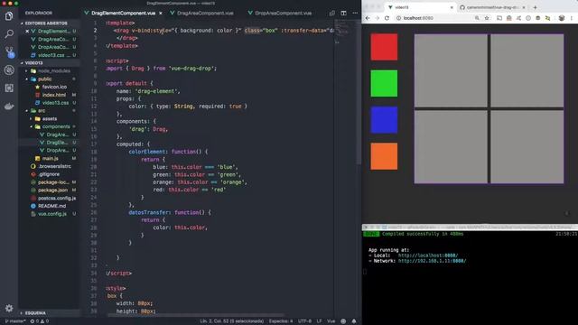This screenshot has width=578, height=325.
Task: Open the Search view in activity bar
Action: [x=9, y=34]
